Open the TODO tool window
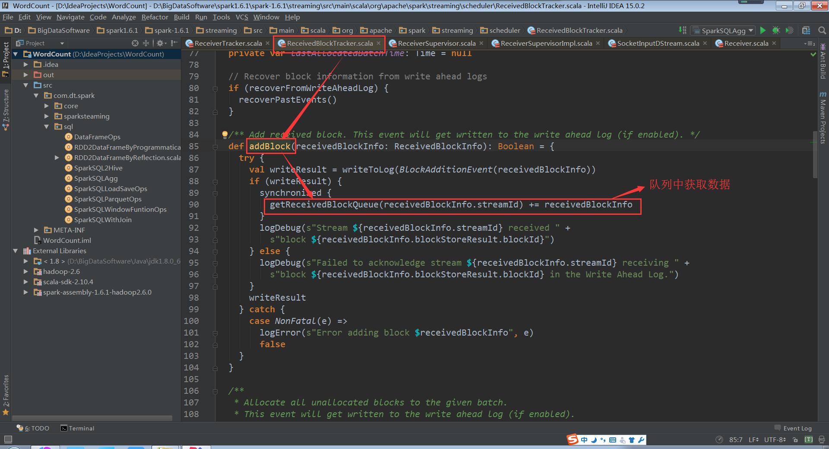 coord(33,428)
